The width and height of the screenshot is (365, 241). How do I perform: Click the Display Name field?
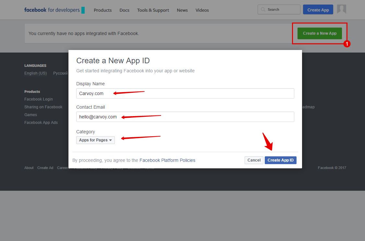185,93
